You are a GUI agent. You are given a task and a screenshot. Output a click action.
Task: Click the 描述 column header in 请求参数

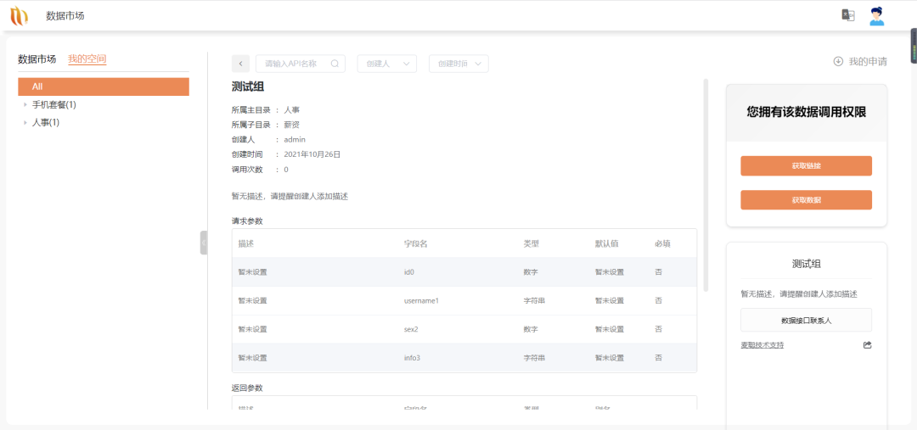point(245,243)
